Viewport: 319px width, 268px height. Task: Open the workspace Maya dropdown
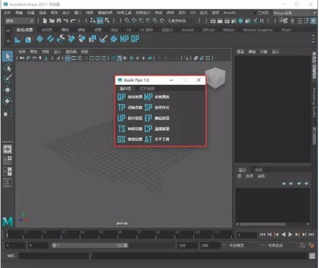point(294,13)
